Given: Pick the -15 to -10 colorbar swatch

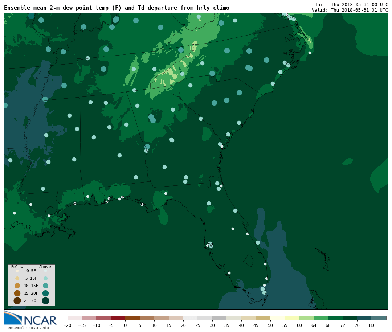Looking at the screenshot, I should pos(89,318).
